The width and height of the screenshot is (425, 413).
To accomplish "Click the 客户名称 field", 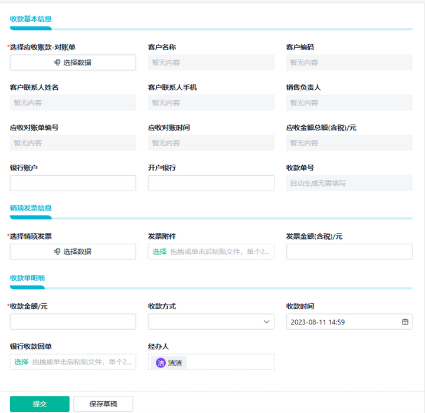I will pyautogui.click(x=211, y=63).
